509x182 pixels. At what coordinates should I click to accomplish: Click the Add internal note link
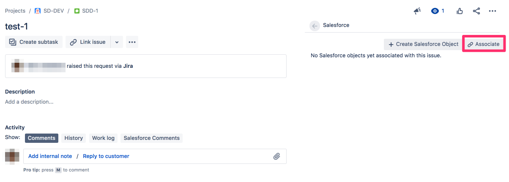tap(50, 156)
